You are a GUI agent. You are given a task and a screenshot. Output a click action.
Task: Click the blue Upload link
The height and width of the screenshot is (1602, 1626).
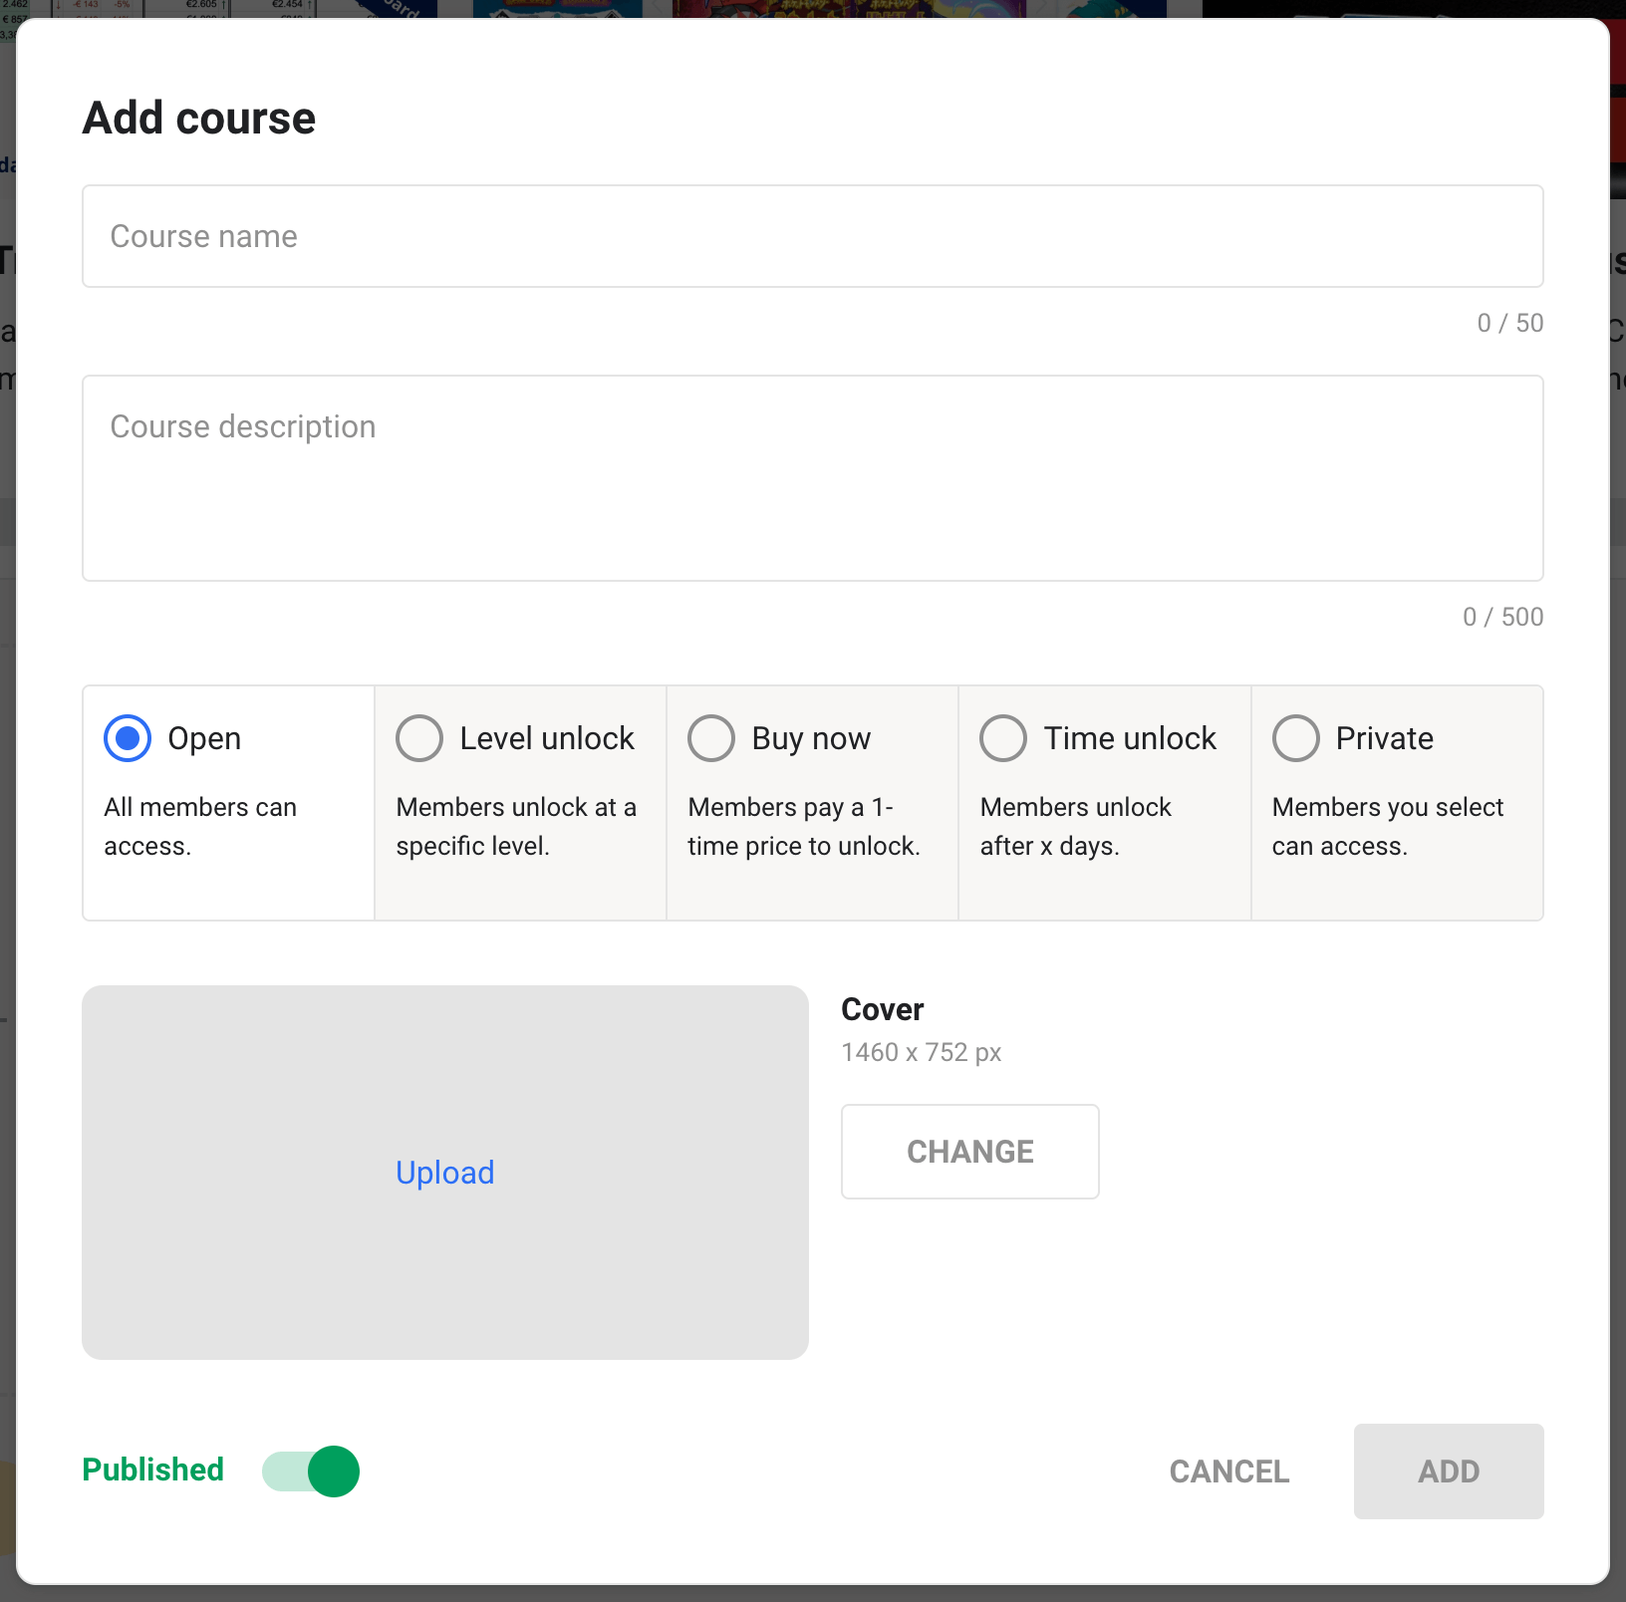(444, 1173)
